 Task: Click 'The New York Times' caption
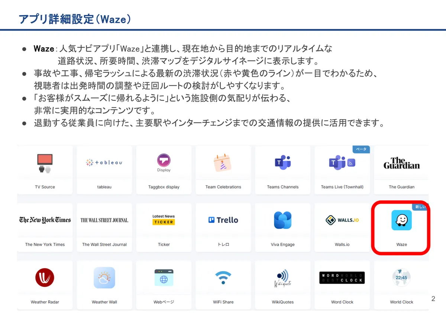point(45,245)
